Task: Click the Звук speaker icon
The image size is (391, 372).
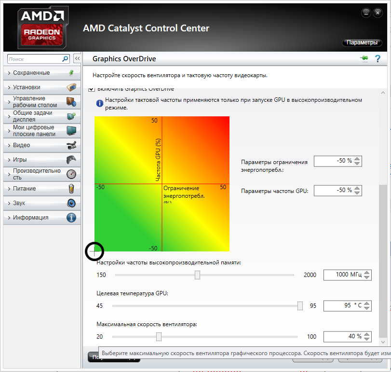Action: point(71,203)
